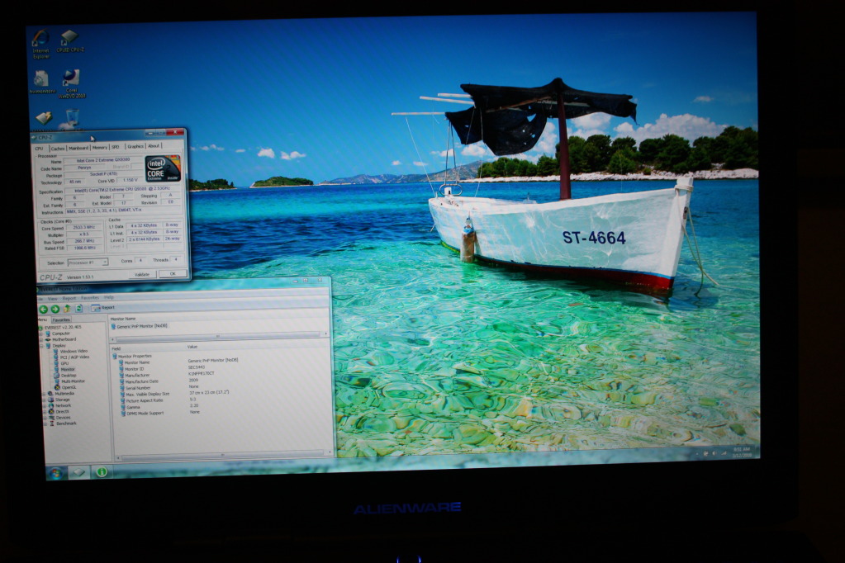Switch to the Caches tab in CPU-Z
This screenshot has width=845, height=563.
pyautogui.click(x=58, y=148)
